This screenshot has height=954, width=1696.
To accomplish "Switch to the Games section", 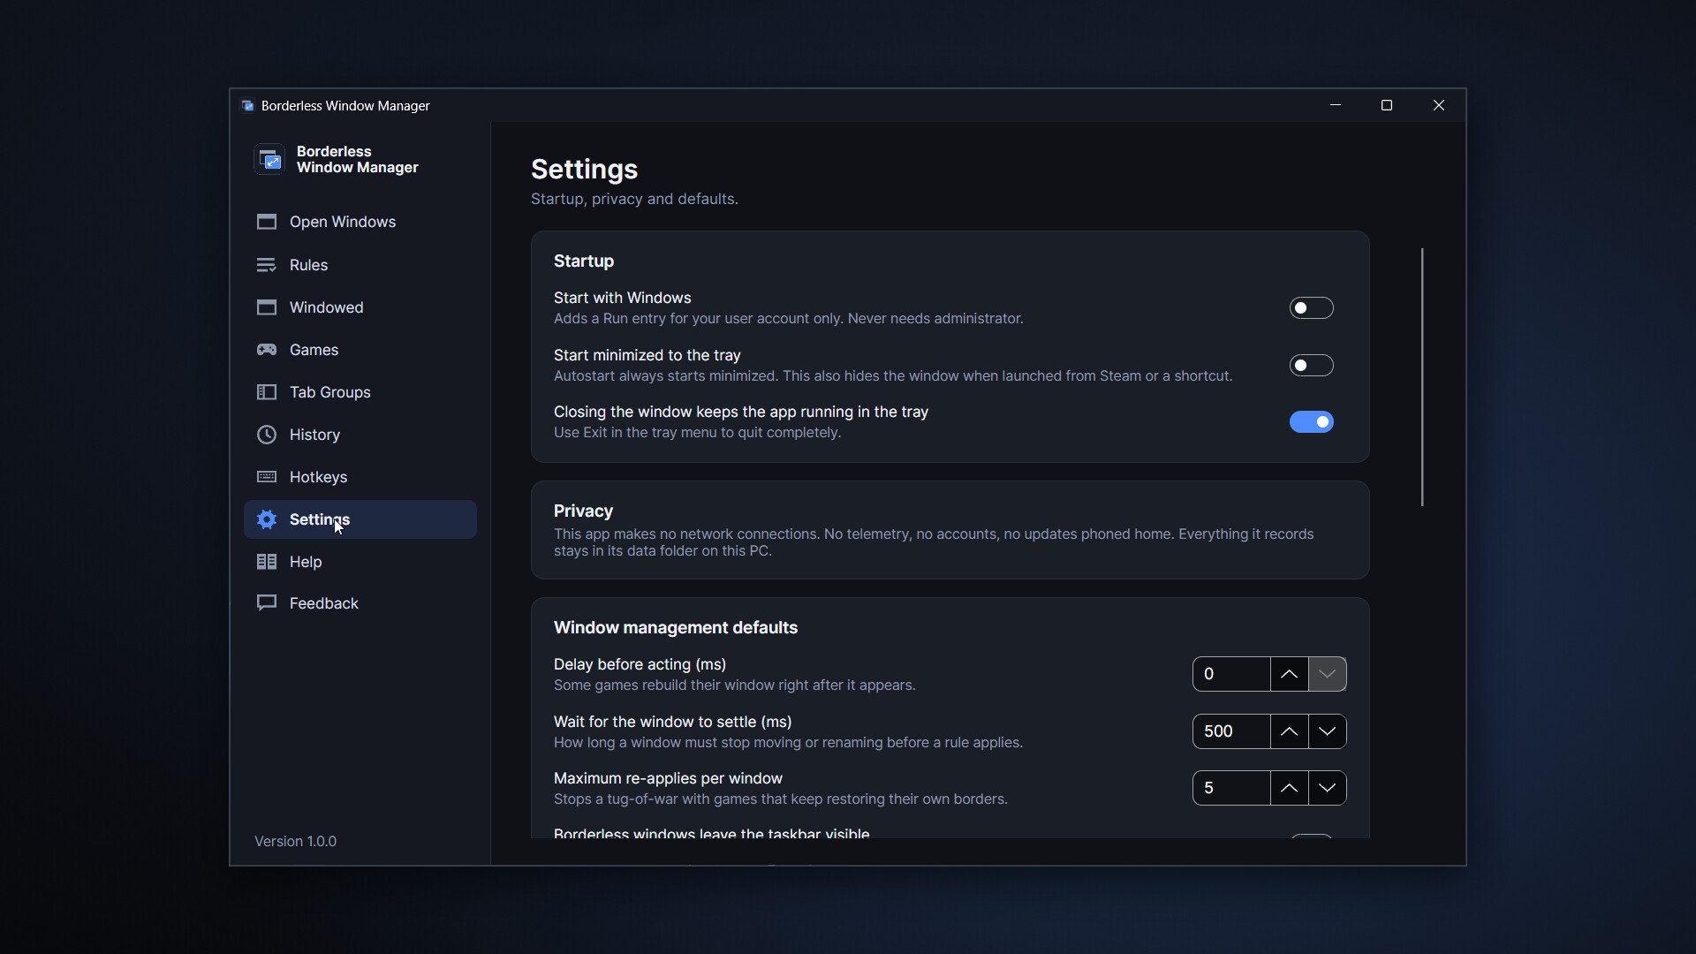I will point(360,350).
